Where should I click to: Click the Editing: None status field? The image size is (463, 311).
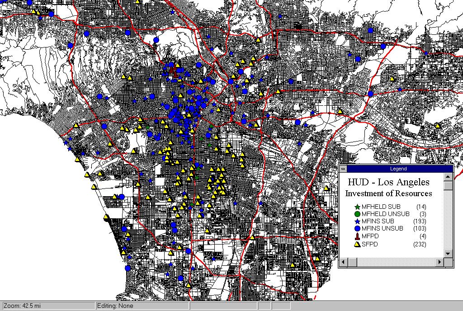(142, 306)
